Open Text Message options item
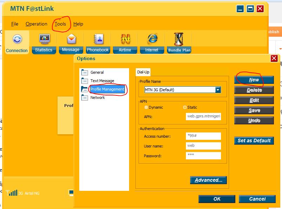Screen dimensions: 282x209 (x=102, y=81)
